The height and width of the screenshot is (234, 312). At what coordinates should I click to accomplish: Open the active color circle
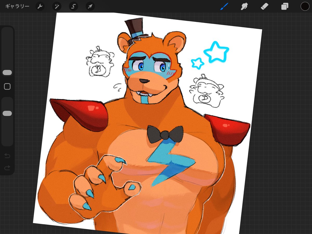[305, 6]
